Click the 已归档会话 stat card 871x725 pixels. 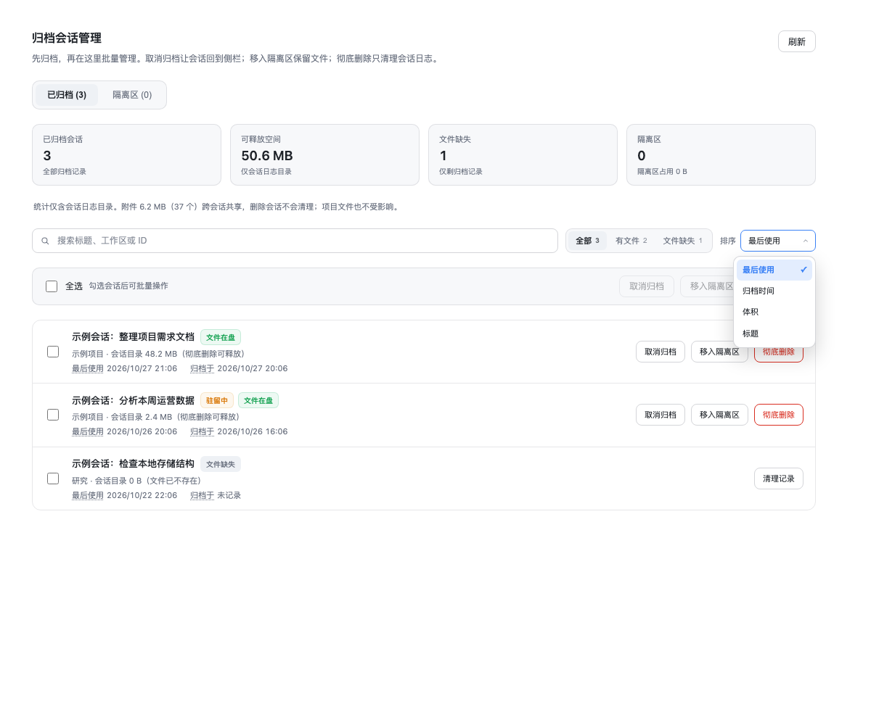tap(126, 154)
